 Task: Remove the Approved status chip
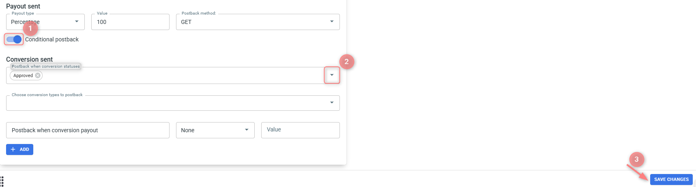click(x=38, y=75)
